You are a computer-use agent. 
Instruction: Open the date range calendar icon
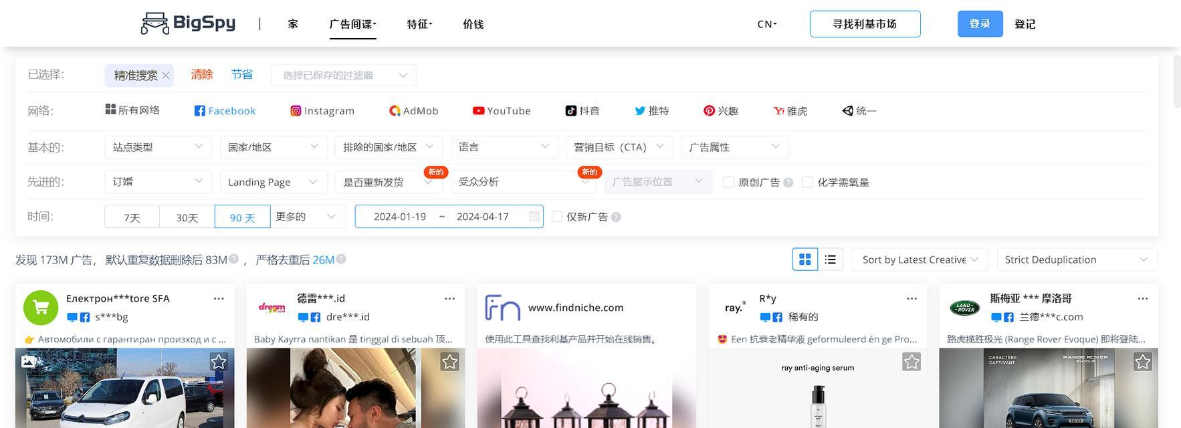point(534,217)
